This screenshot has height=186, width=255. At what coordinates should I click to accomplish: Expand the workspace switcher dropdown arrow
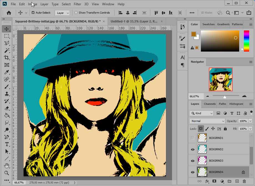coord(242,13)
